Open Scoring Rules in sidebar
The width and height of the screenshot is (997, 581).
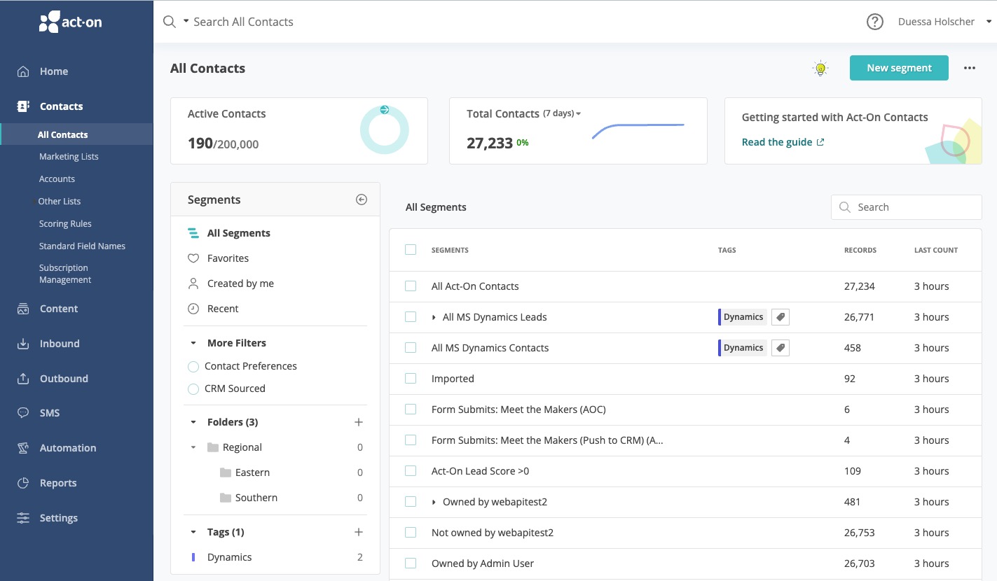[65, 224]
